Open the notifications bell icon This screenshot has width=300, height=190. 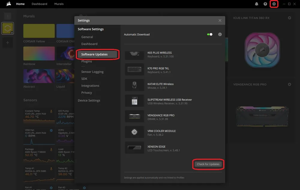tap(256, 4)
